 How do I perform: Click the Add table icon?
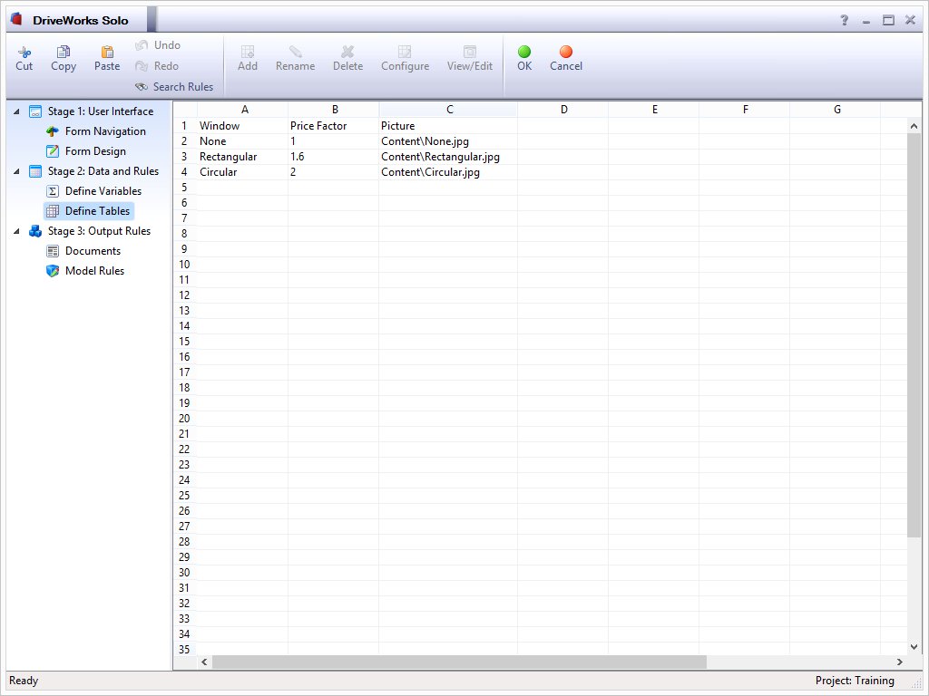(x=248, y=52)
